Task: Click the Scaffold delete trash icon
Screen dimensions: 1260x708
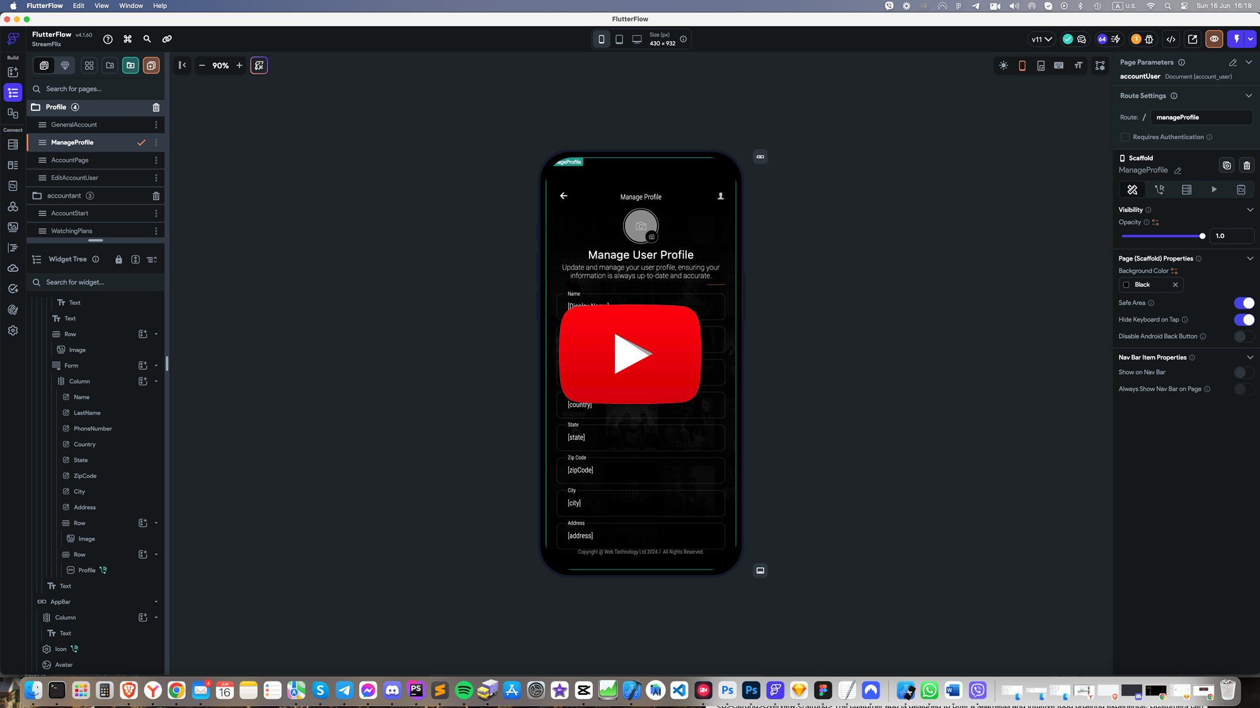Action: [x=1247, y=166]
